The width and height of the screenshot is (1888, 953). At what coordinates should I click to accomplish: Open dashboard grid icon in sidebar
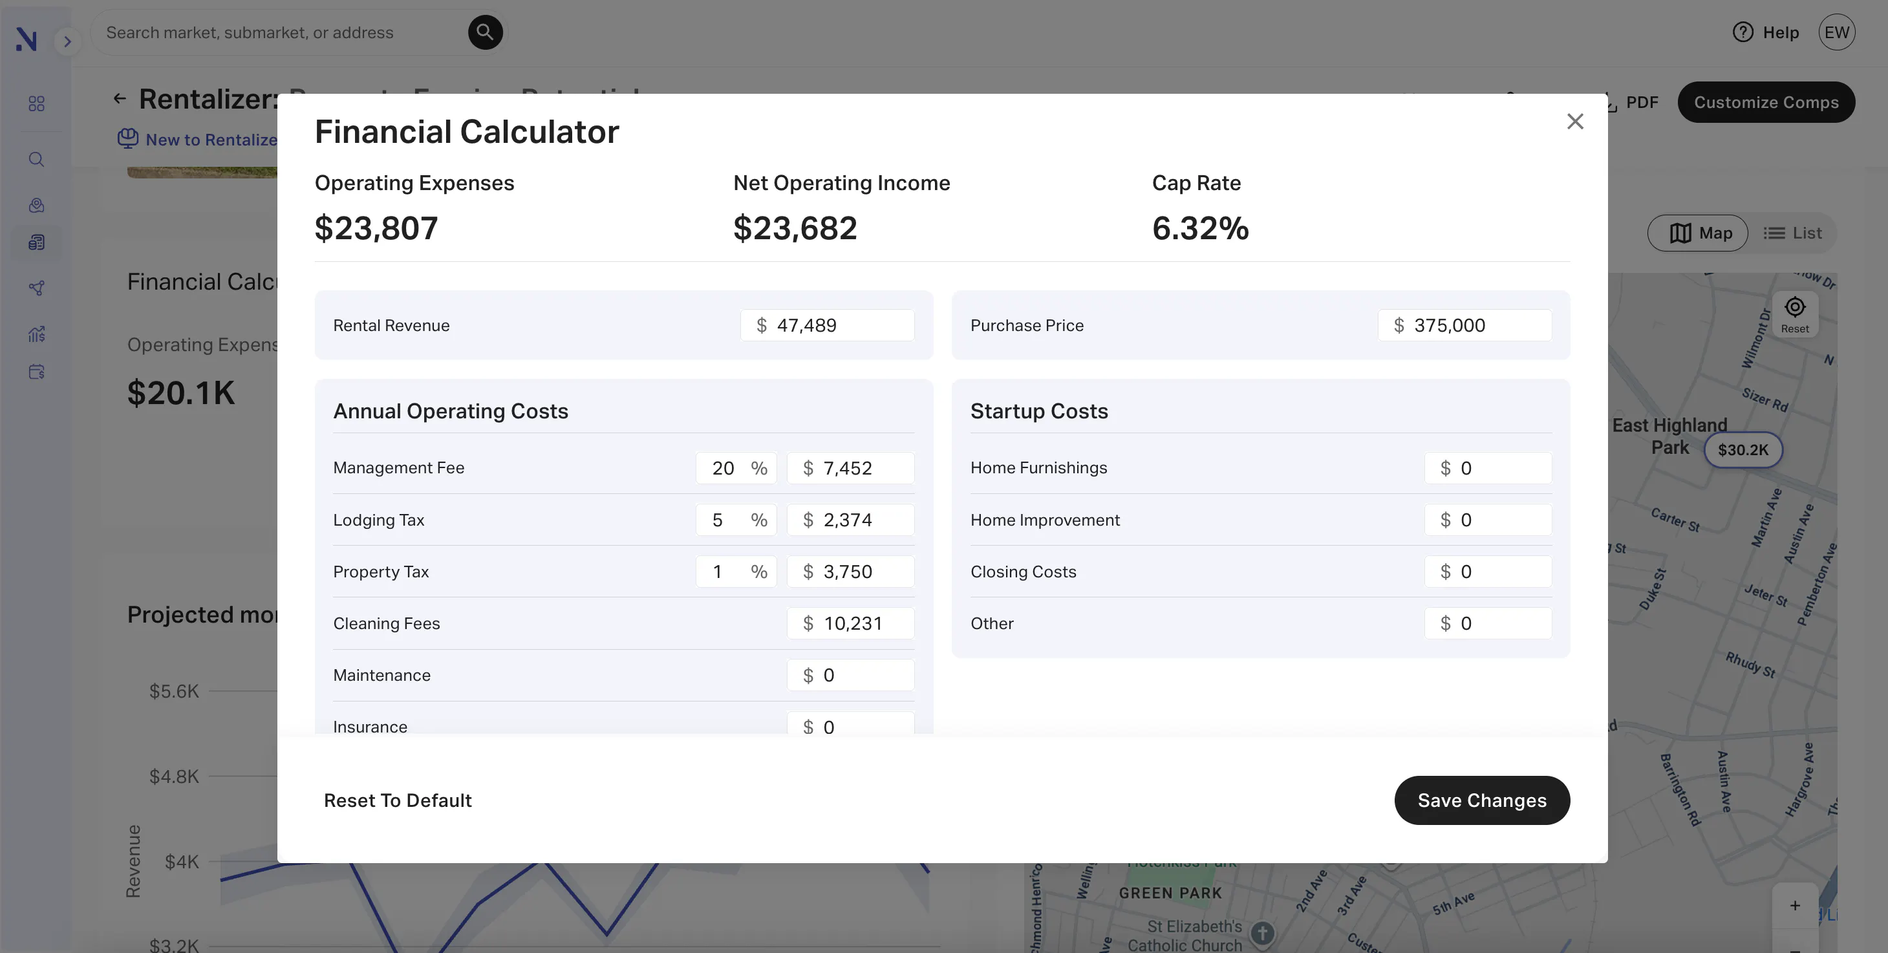[37, 103]
